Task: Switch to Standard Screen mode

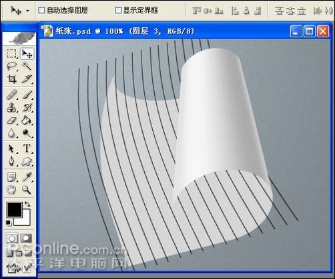Action: [x=9, y=254]
